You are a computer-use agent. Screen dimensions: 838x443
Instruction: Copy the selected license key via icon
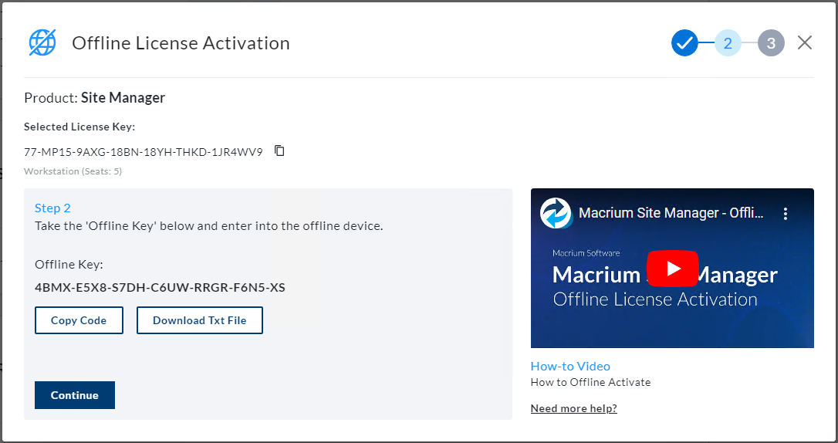click(279, 151)
